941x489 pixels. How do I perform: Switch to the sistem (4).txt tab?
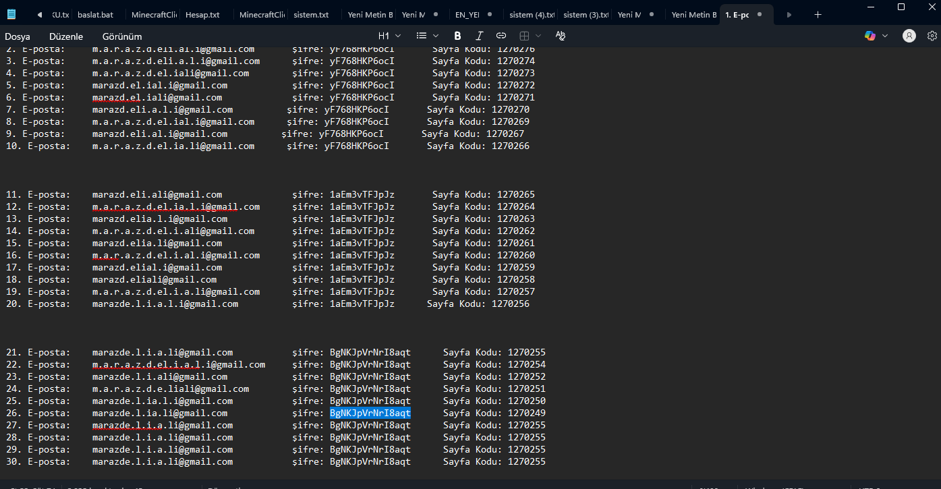(531, 14)
